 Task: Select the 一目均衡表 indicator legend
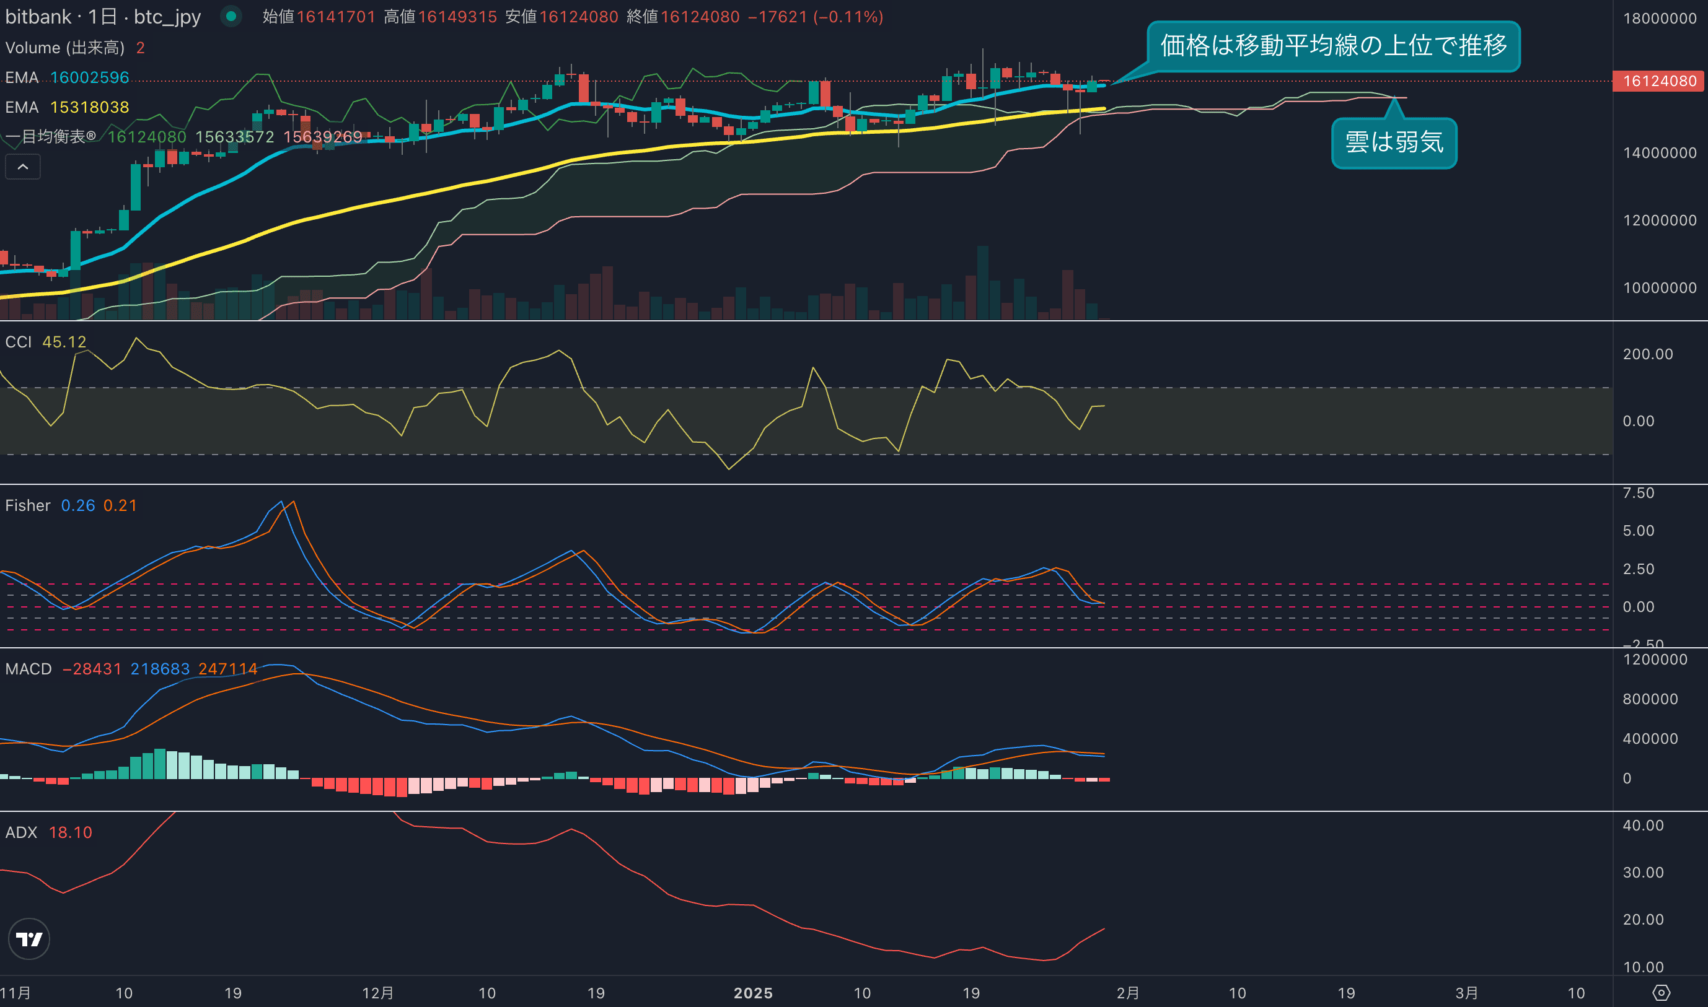tap(51, 137)
